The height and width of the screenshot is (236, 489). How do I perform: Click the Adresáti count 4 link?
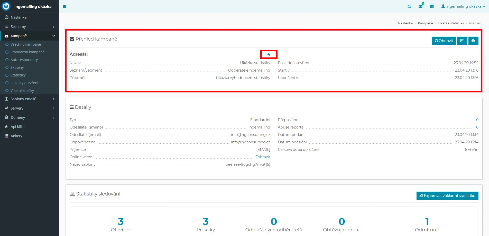pos(269,54)
